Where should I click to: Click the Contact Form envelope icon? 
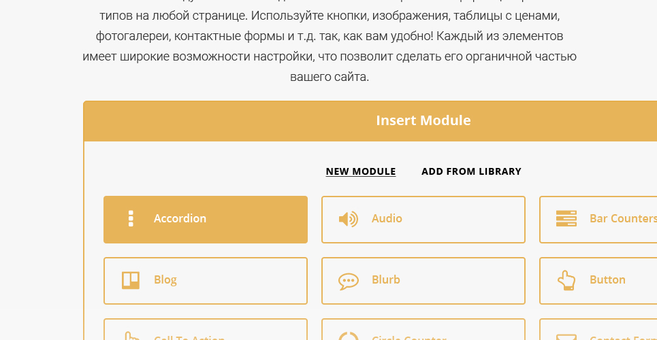pos(566,337)
